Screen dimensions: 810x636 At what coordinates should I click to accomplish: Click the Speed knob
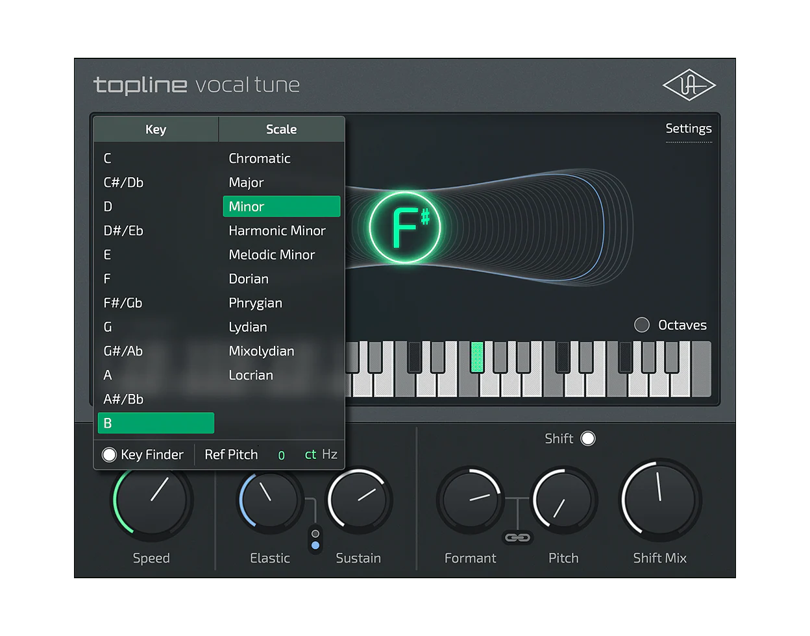[152, 500]
